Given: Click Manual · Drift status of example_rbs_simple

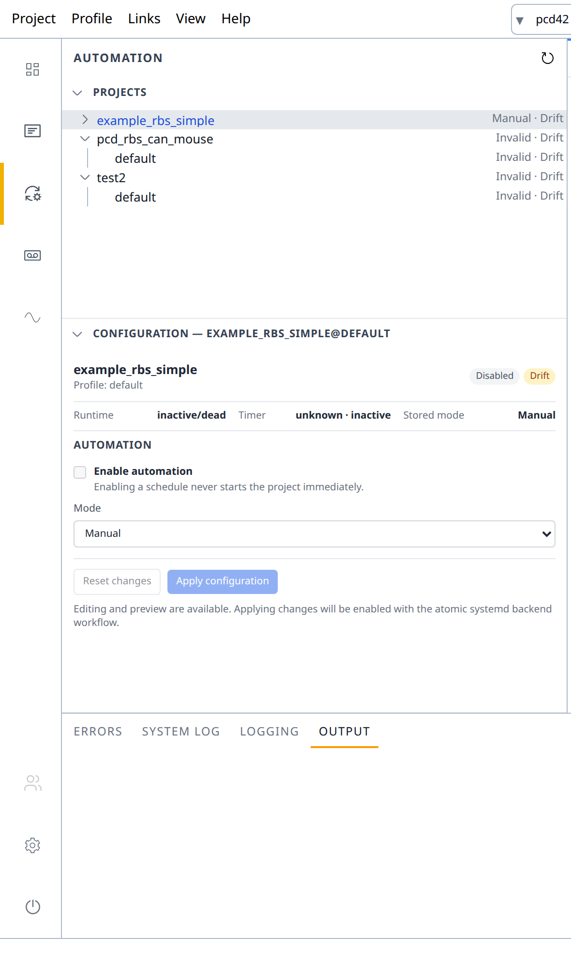Looking at the screenshot, I should (527, 118).
